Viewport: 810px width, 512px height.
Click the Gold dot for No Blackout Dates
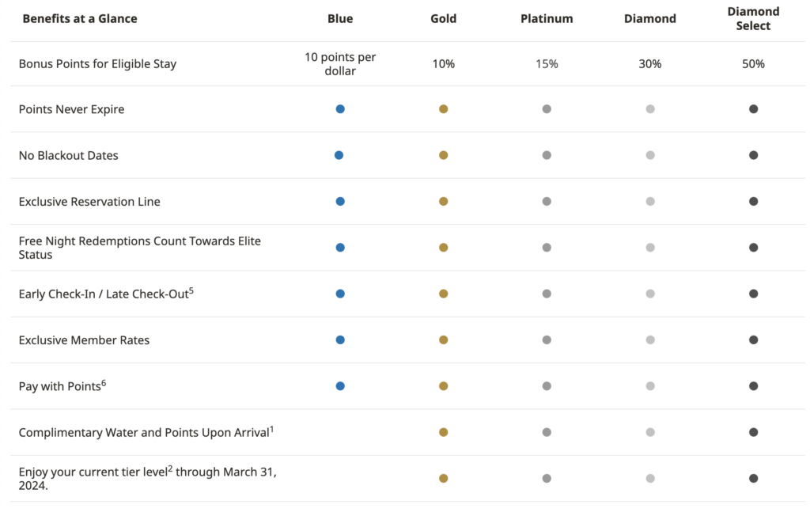click(443, 155)
